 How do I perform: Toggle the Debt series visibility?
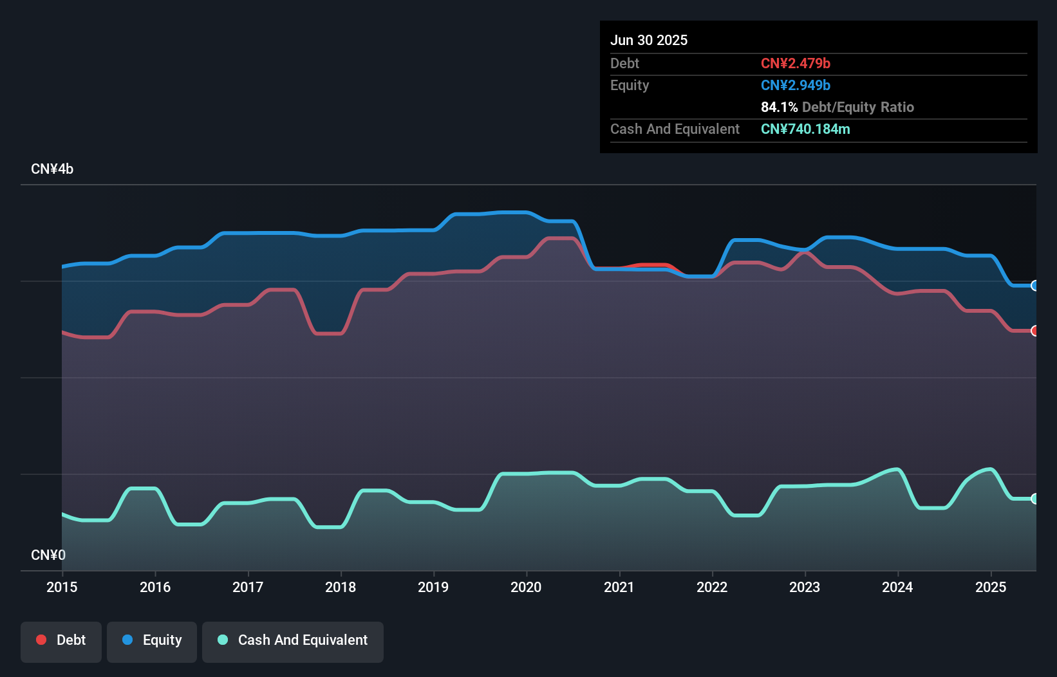(x=61, y=642)
